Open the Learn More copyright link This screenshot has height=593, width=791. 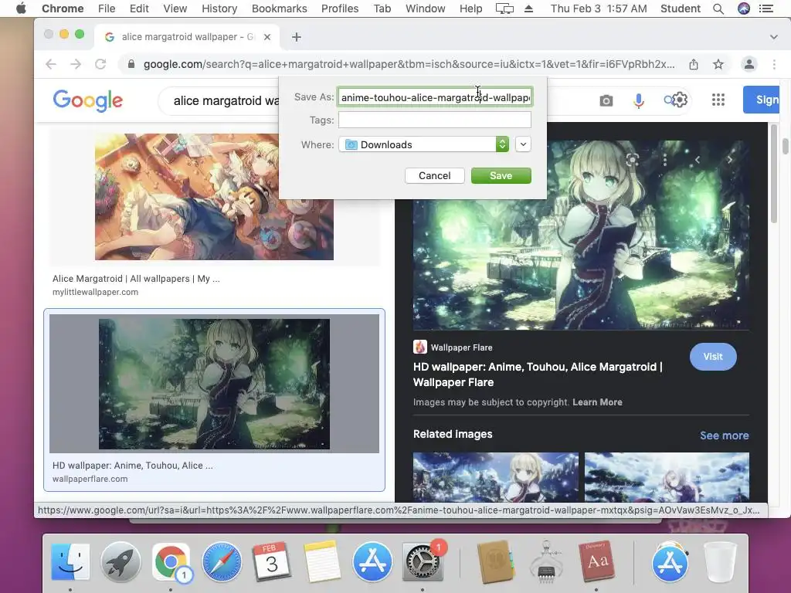[x=597, y=402]
